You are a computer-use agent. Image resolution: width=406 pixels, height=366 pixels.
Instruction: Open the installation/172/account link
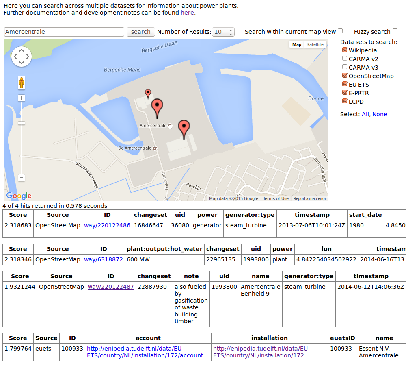pos(145,352)
